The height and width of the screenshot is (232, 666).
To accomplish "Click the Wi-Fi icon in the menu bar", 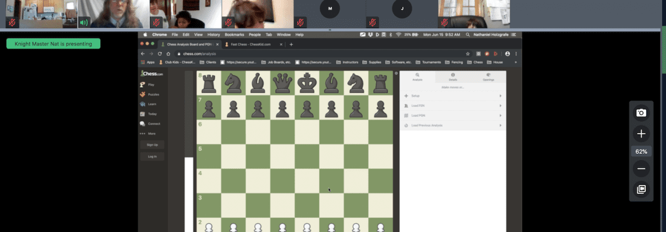I will (x=398, y=35).
